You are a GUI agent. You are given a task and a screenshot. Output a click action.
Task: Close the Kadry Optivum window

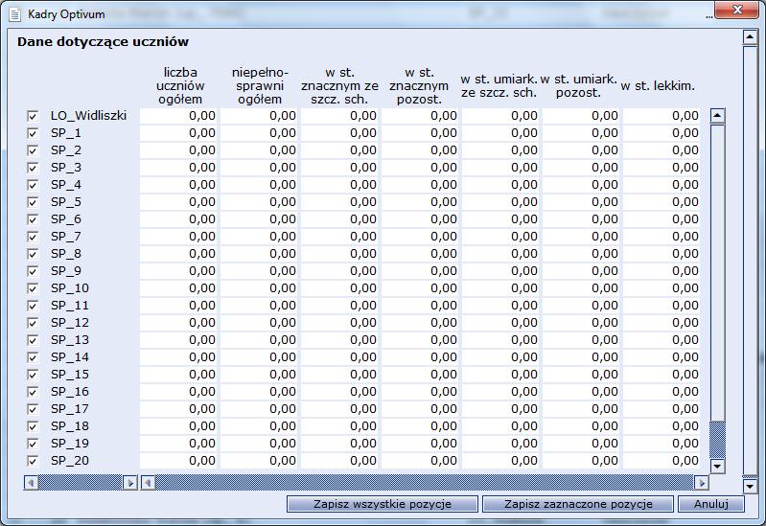click(737, 10)
